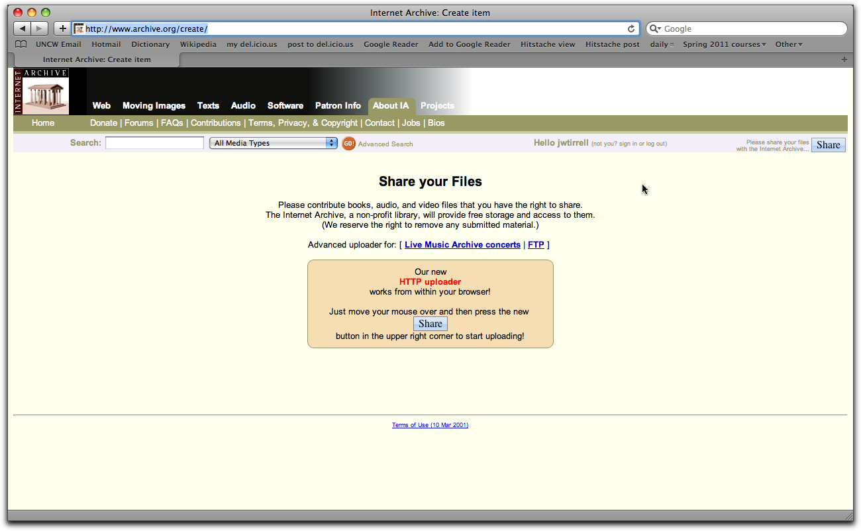
Task: Select the About IA tab
Action: [x=391, y=106]
